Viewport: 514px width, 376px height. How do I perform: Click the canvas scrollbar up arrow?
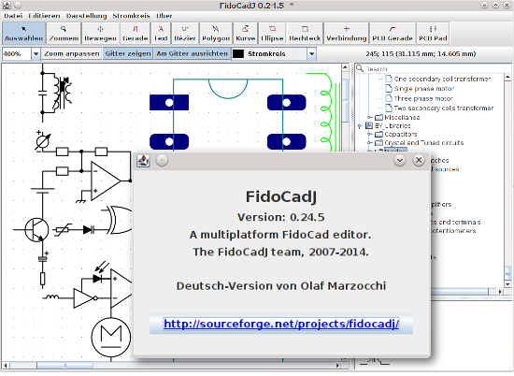pyautogui.click(x=345, y=67)
